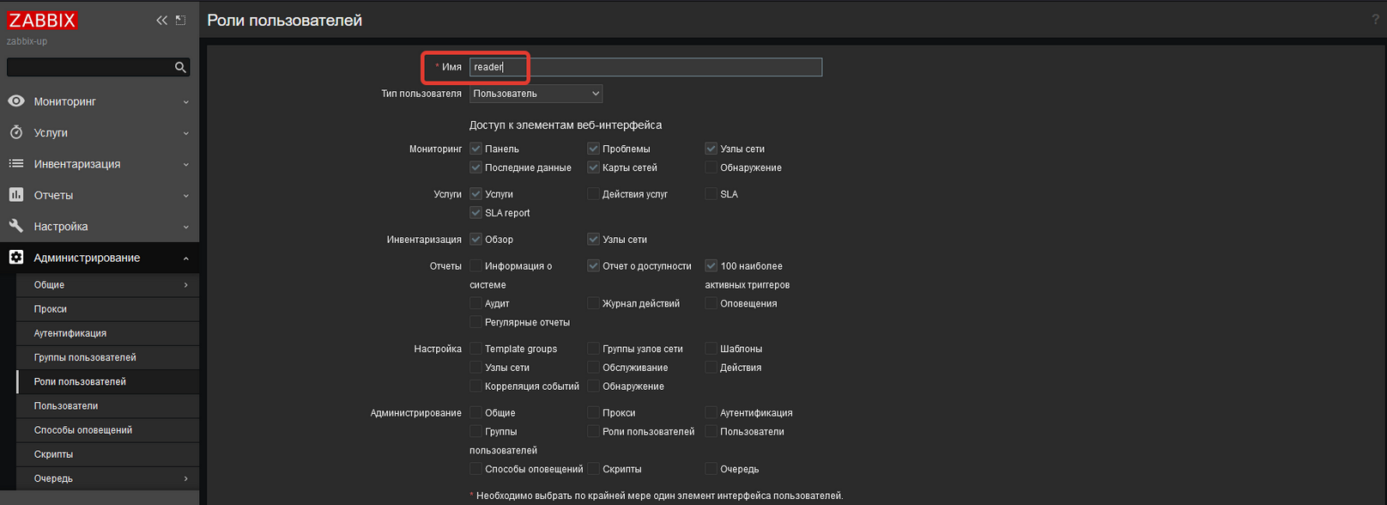Enable the Шаблоны checkbox
The image size is (1387, 505).
coord(711,349)
